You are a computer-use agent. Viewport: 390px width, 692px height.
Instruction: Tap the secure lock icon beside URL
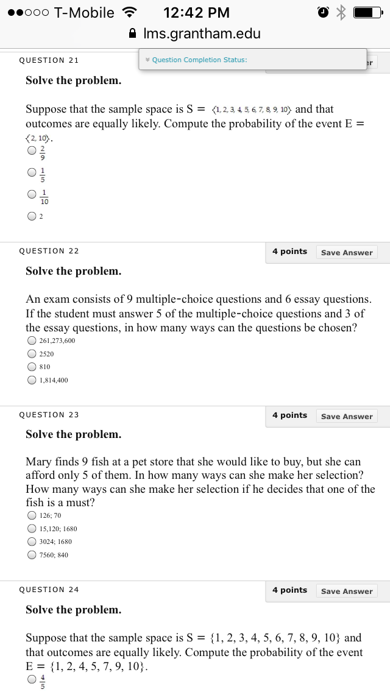[x=132, y=33]
